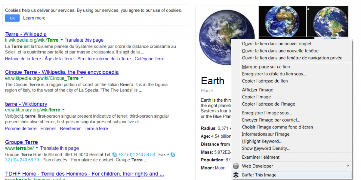Image resolution: width=361 pixels, height=180 pixels.
Task: Click the Mass label in knowledge panel
Action: 207,152
